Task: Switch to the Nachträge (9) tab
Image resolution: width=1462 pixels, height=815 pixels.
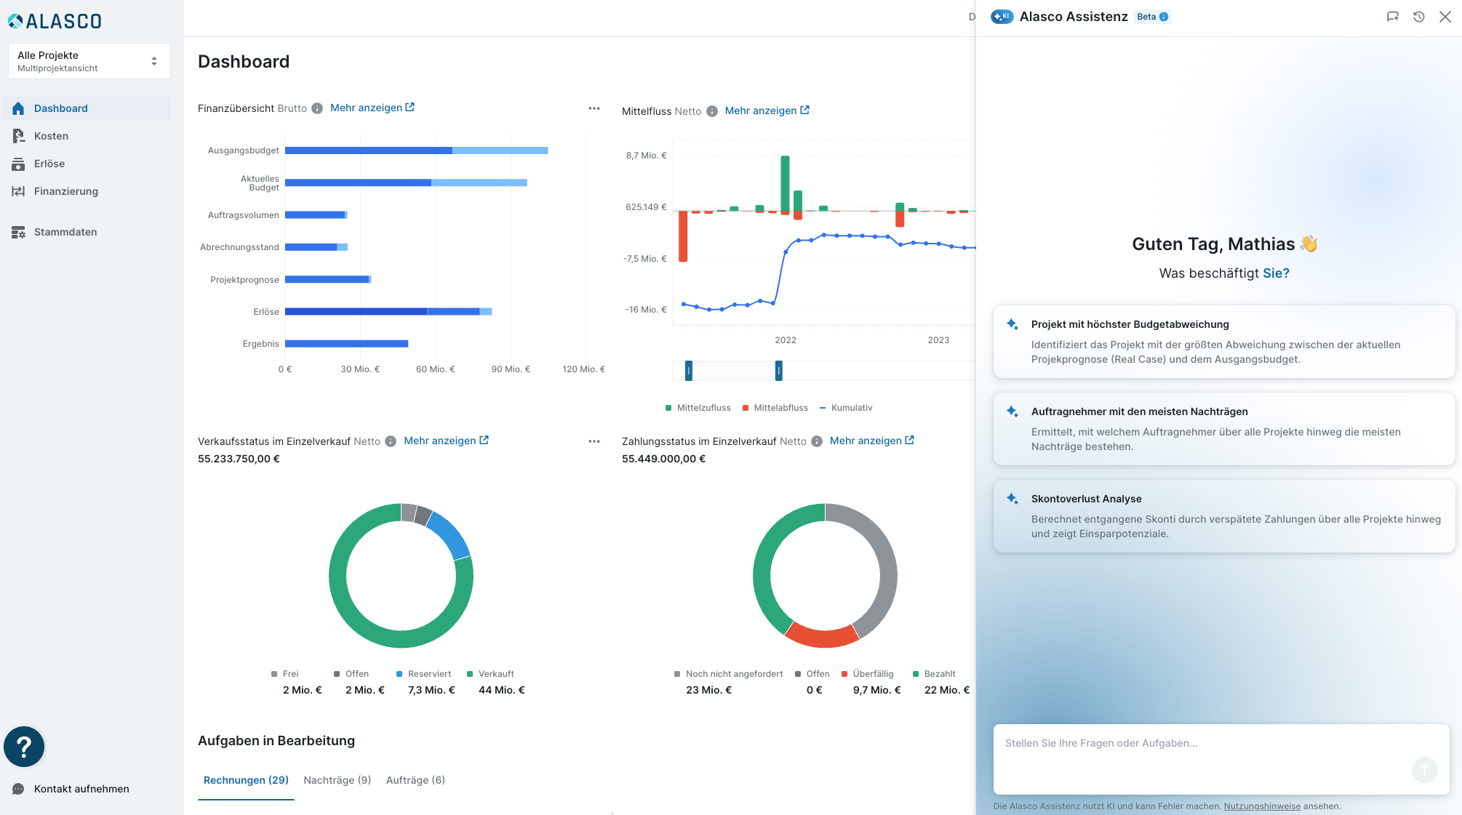Action: point(337,780)
